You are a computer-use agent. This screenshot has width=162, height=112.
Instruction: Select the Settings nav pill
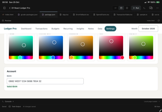110,29
